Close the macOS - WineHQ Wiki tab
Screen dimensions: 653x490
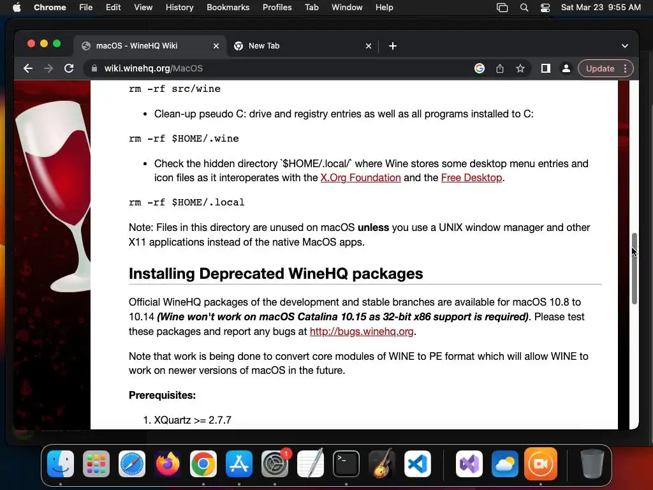(216, 46)
